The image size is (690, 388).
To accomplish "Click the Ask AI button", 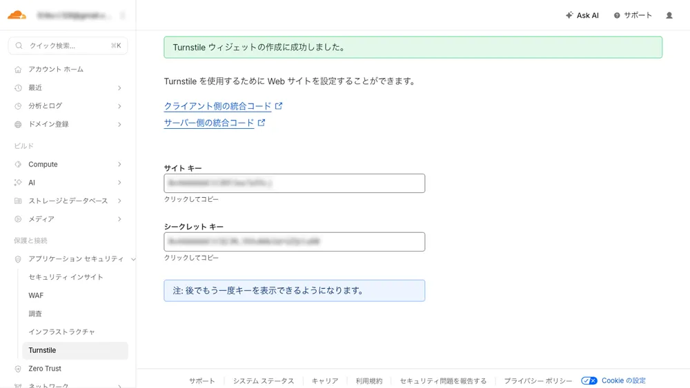I will coord(582,15).
